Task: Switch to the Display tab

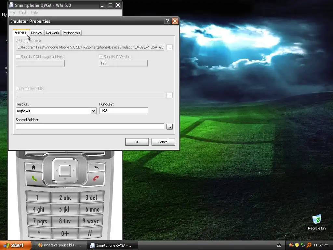Action: (x=36, y=33)
